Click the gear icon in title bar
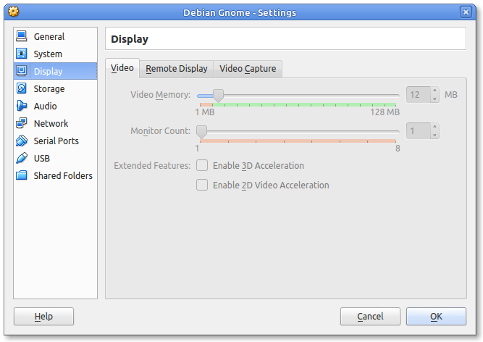This screenshot has height=342, width=483. tap(13, 12)
